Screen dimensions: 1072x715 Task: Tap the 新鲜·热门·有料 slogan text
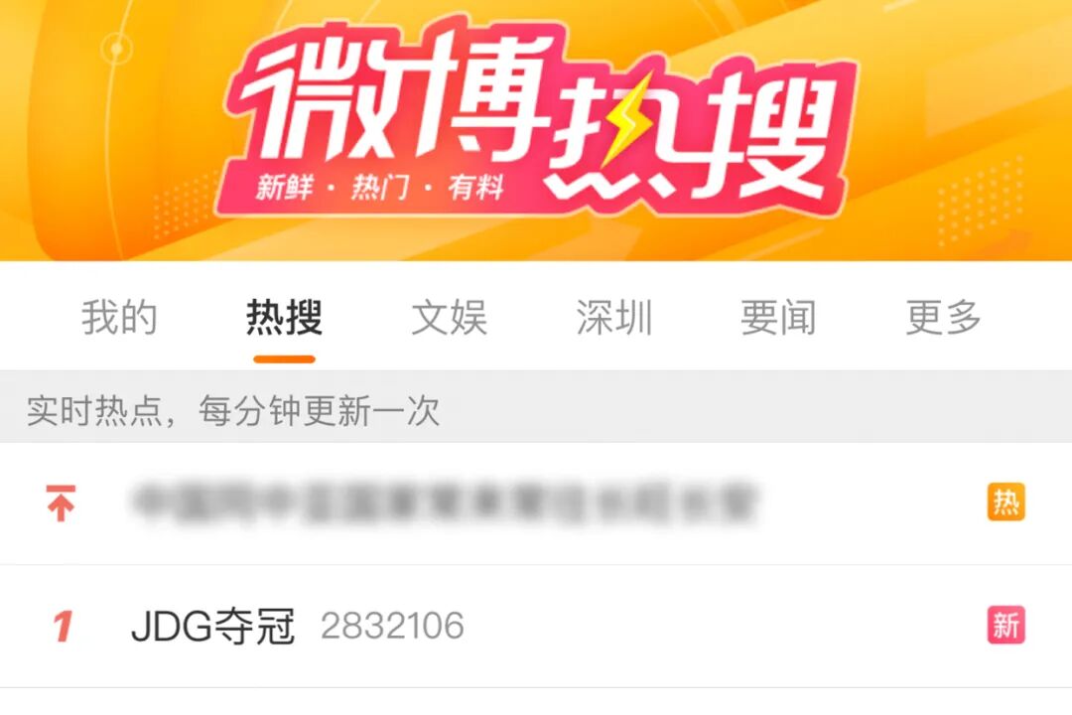(x=379, y=186)
